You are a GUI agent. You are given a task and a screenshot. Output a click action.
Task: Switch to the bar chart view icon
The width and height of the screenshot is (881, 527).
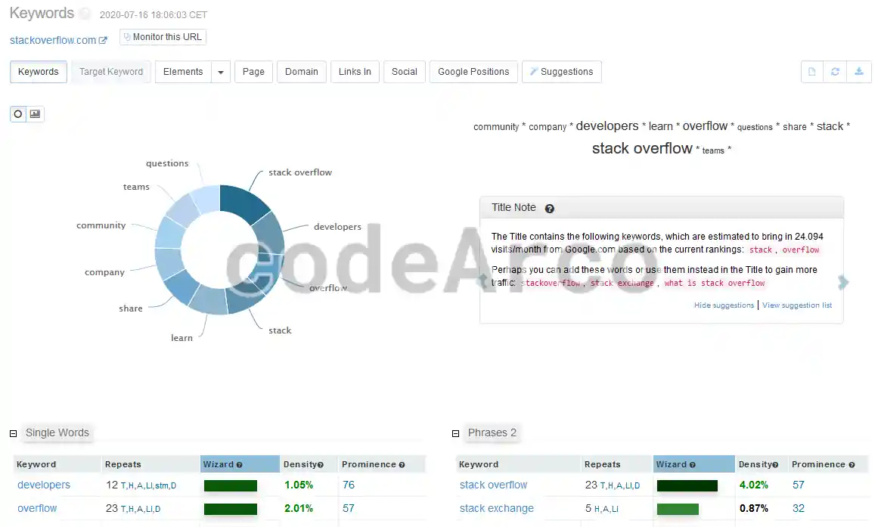(35, 114)
